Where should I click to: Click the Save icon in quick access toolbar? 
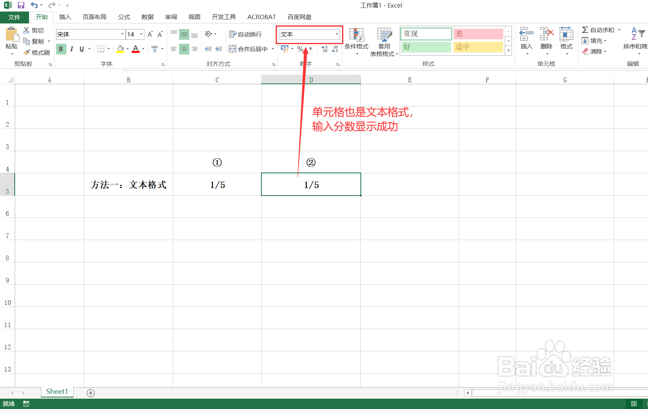pos(21,5)
